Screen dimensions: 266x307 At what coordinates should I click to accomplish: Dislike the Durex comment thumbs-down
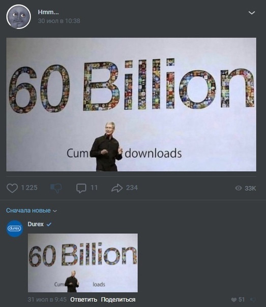click(x=253, y=299)
